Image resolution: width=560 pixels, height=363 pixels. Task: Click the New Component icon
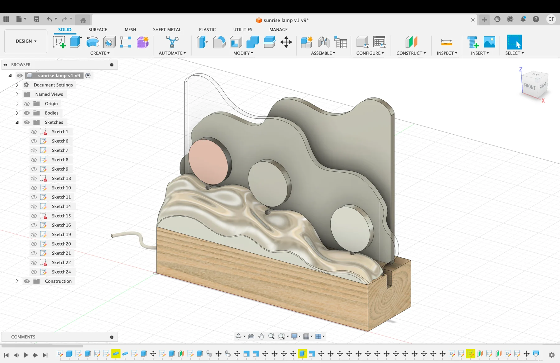point(306,42)
